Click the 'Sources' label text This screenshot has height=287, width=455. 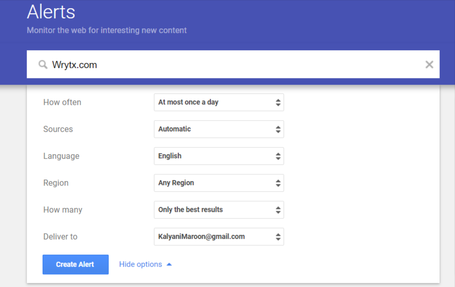(x=58, y=129)
